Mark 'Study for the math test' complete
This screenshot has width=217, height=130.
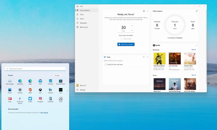(106, 64)
